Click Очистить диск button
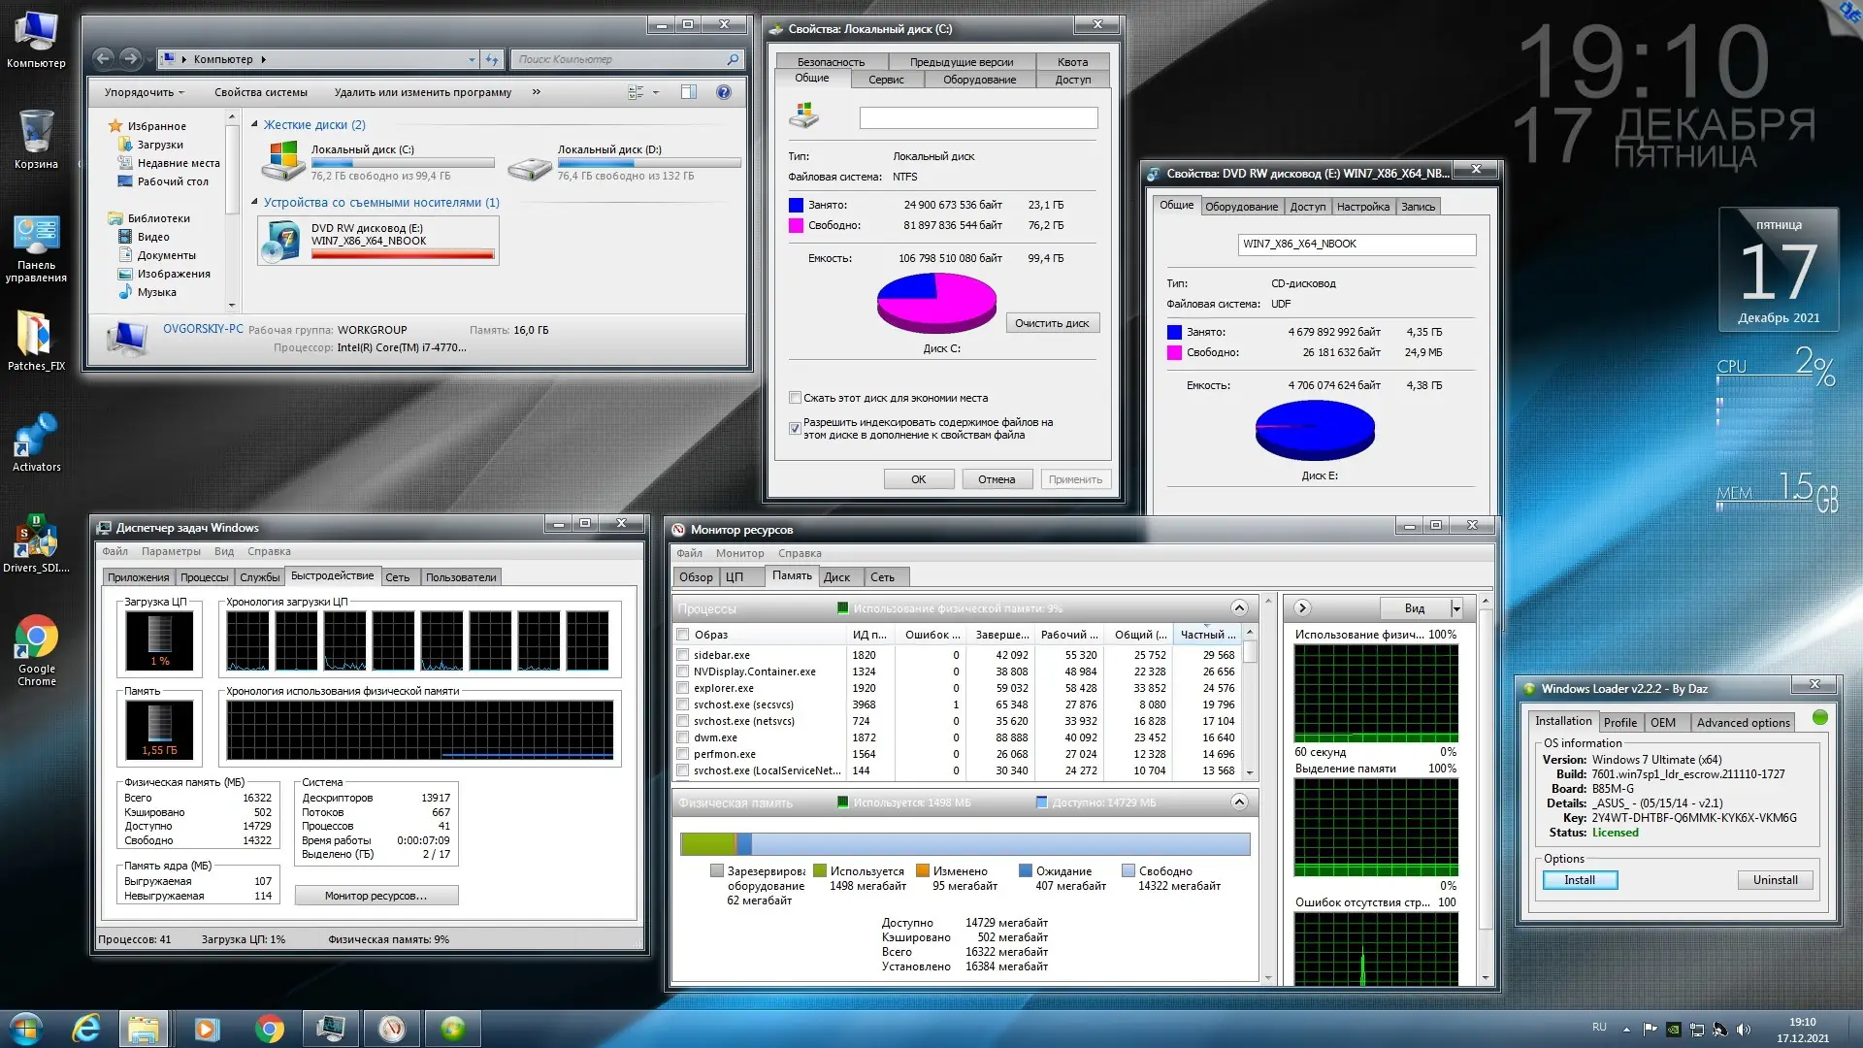 1052,323
